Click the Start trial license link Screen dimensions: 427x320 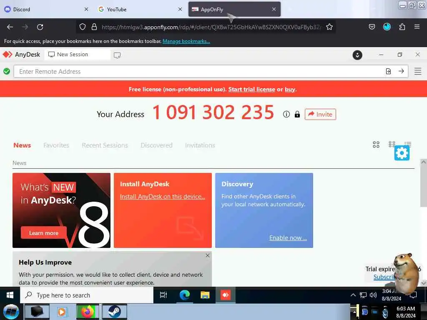(x=251, y=89)
